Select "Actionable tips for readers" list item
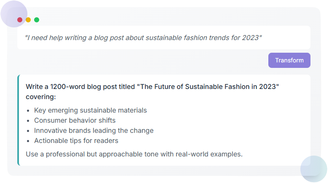Screen dimensions: 329x183 coord(76,141)
